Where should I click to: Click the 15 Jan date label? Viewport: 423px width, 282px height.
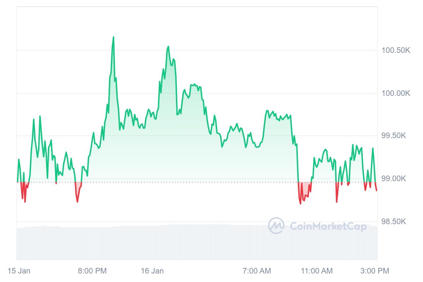19,271
